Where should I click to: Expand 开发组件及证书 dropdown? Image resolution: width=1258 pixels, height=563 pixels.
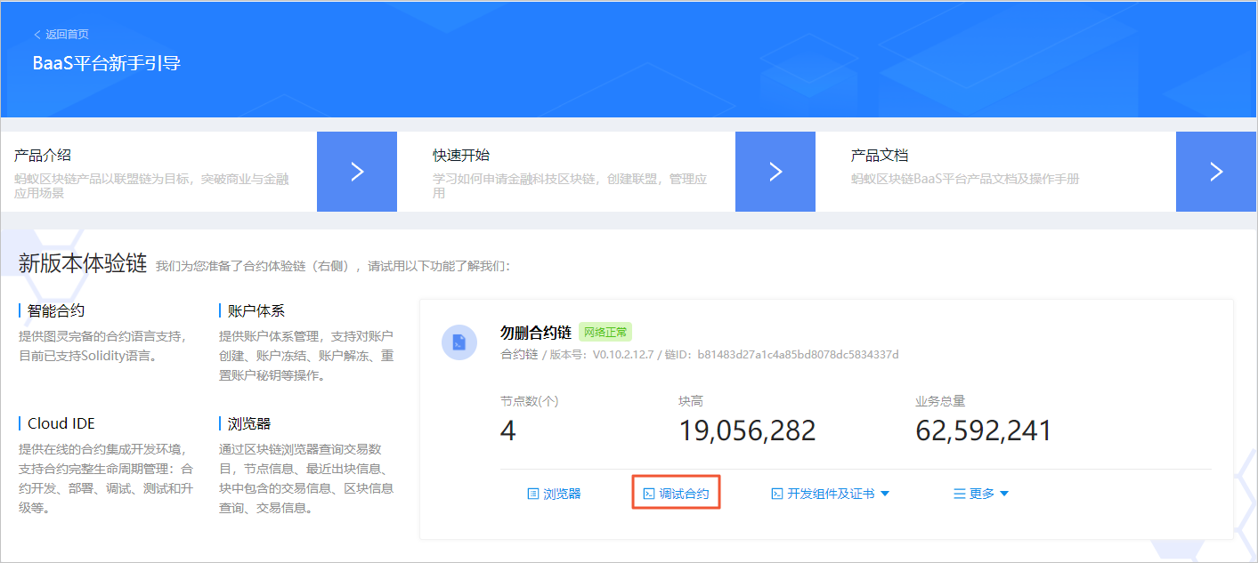tap(831, 494)
